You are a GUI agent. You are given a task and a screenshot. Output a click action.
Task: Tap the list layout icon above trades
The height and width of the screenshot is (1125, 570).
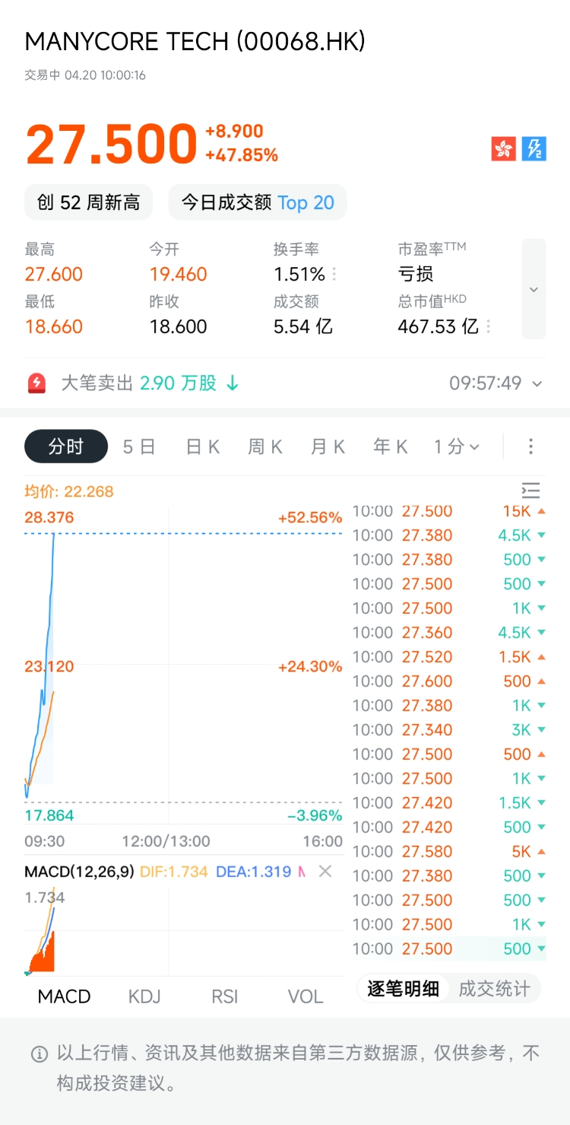530,491
